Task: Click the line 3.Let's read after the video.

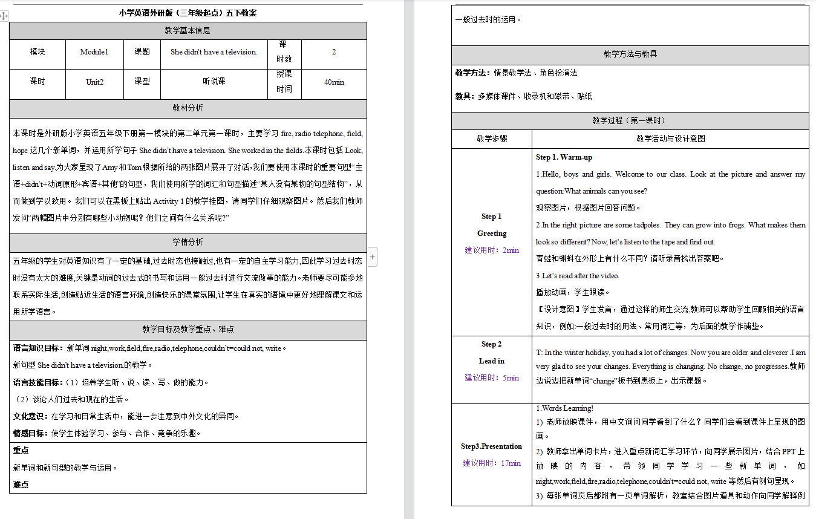Action: click(578, 276)
